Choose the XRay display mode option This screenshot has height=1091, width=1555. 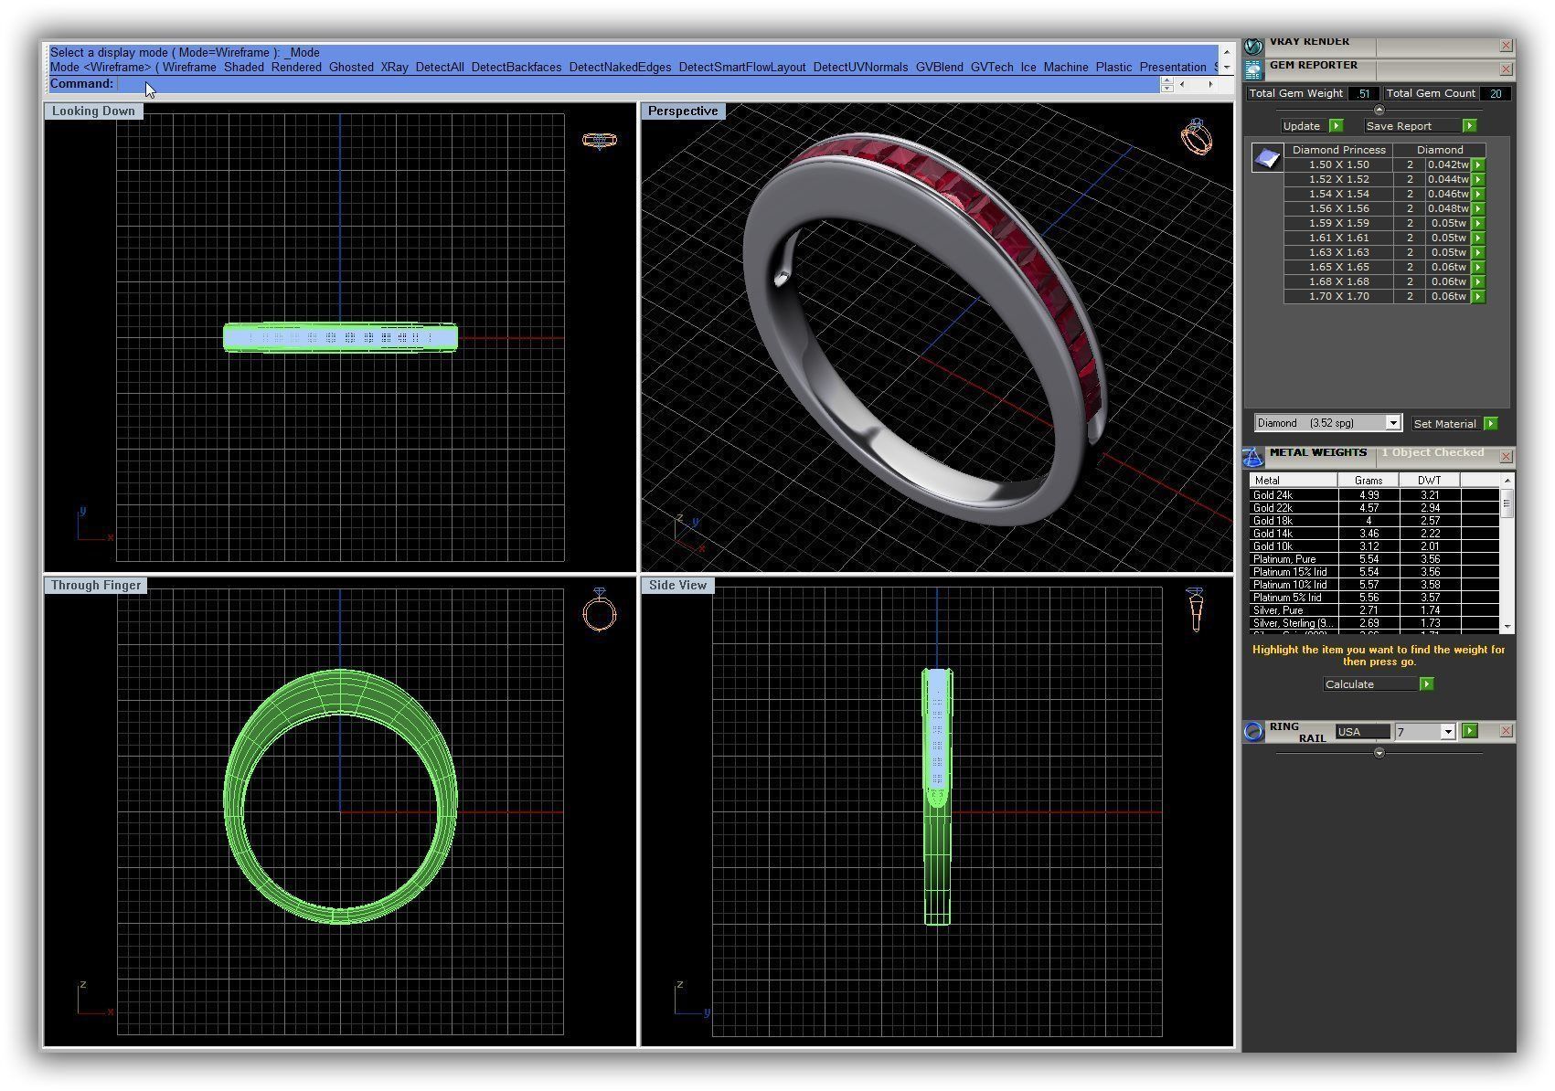click(x=394, y=68)
